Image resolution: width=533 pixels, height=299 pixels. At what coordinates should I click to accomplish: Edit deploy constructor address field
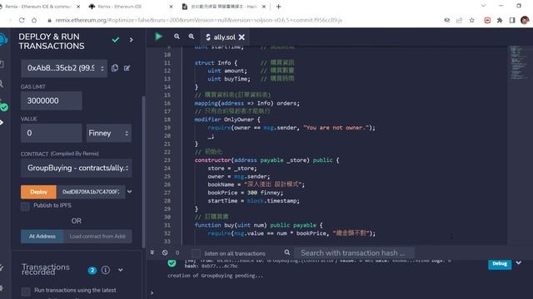pos(91,192)
